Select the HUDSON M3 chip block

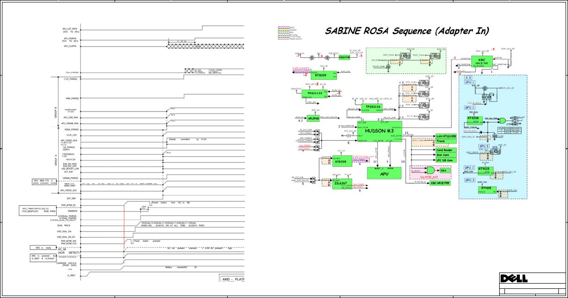(x=379, y=131)
